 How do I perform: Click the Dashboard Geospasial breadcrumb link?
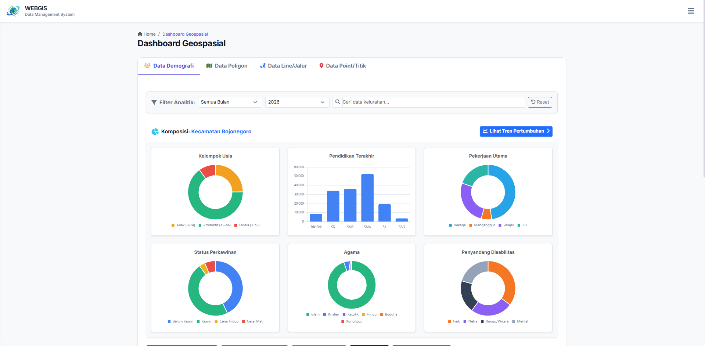click(185, 34)
